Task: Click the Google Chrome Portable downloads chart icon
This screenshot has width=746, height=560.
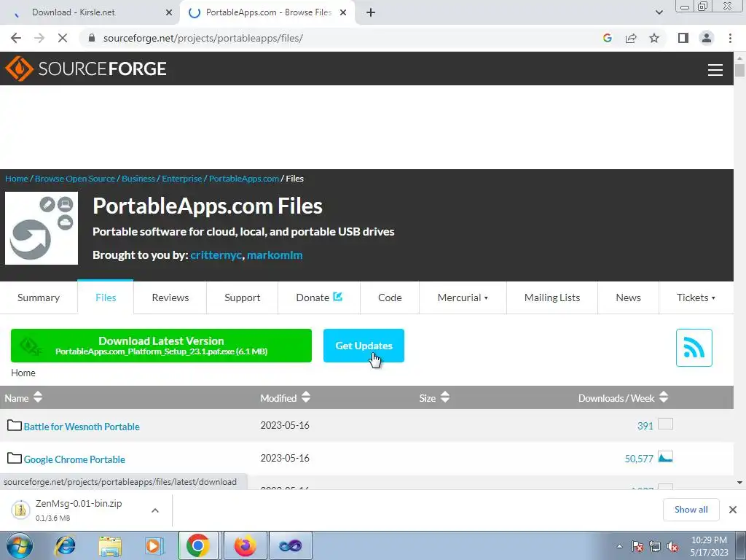Action: 666,457
